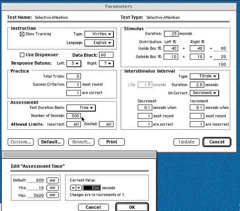
Task: Open the On Correct Decrement dropdown
Action: tap(204, 93)
